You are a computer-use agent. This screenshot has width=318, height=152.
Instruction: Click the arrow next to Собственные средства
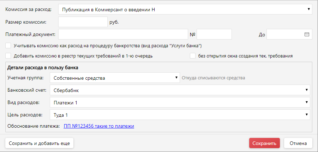(x=176, y=78)
